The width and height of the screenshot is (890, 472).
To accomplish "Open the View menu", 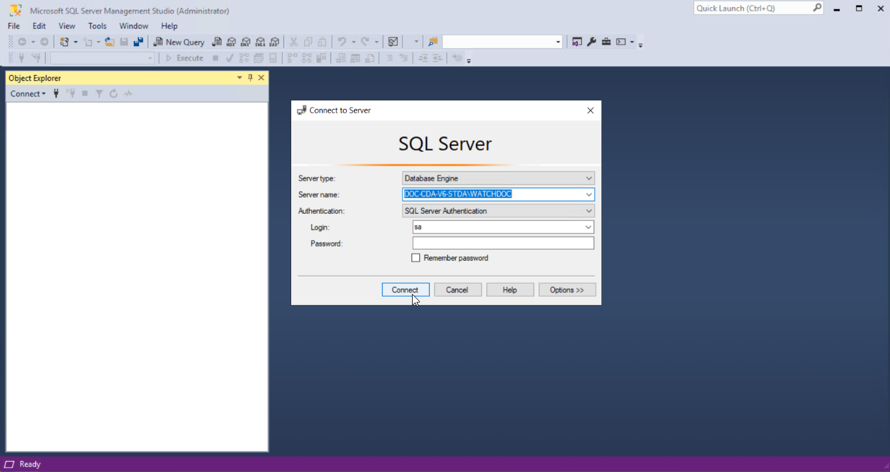I will 67,26.
